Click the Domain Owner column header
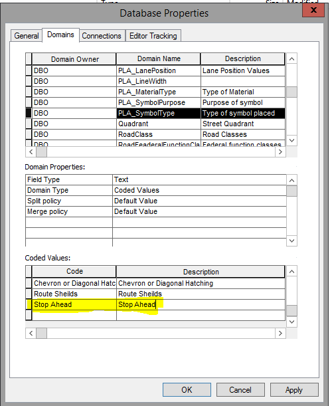The image size is (330, 406). click(x=74, y=59)
